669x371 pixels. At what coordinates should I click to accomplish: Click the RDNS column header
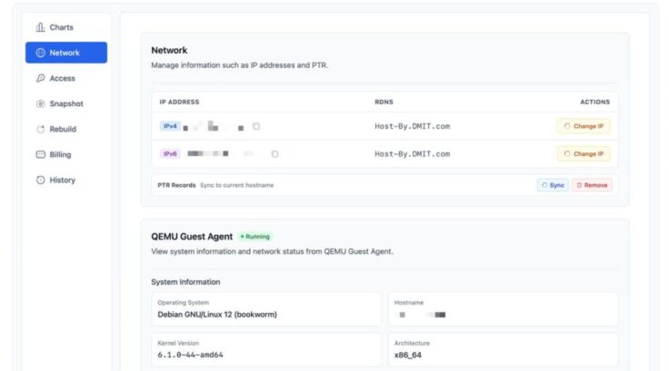coord(384,103)
